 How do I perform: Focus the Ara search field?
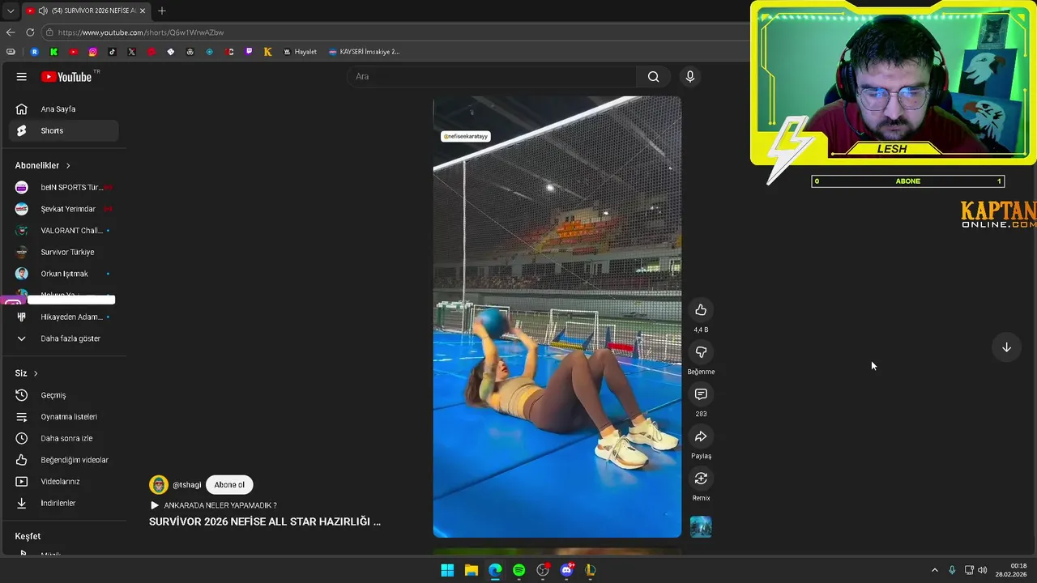point(493,77)
